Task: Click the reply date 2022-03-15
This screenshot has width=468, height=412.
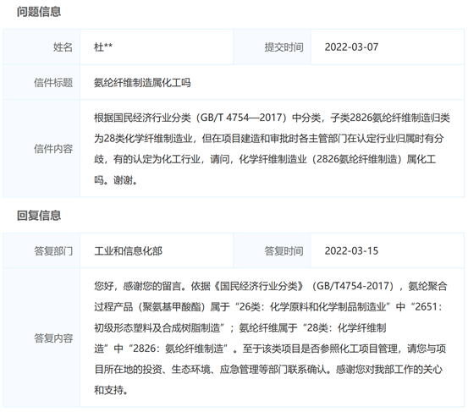Action: click(x=351, y=251)
